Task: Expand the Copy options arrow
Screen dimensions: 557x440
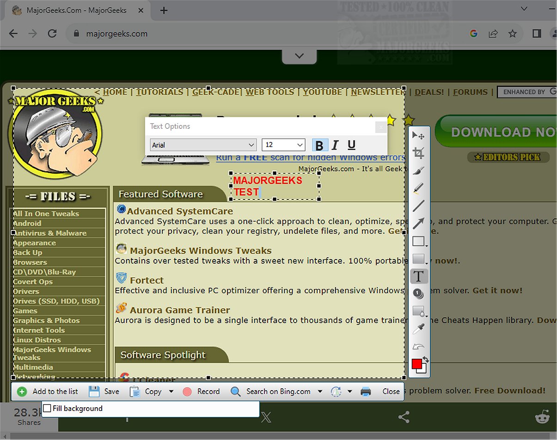Action: click(171, 392)
